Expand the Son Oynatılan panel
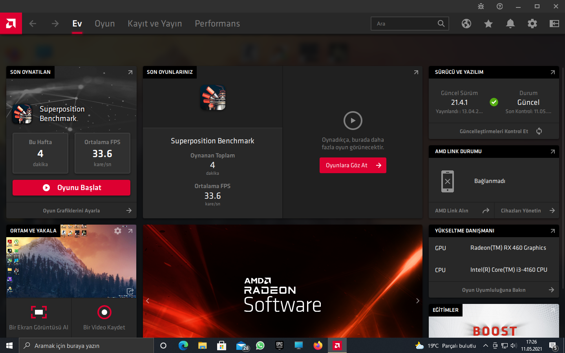This screenshot has height=353, width=565. [x=130, y=72]
